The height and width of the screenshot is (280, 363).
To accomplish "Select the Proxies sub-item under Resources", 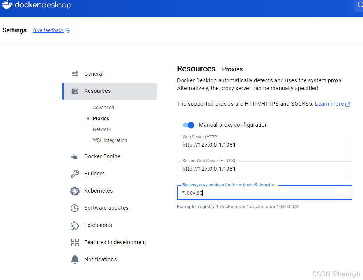I will point(101,119).
